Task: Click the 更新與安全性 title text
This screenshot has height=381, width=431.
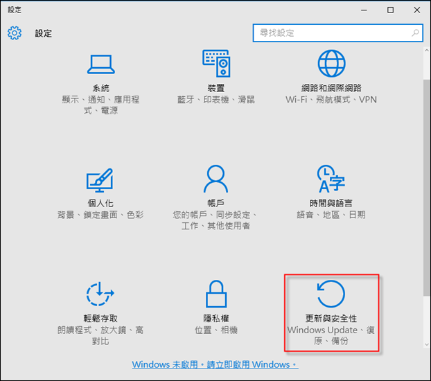Action: 331,319
